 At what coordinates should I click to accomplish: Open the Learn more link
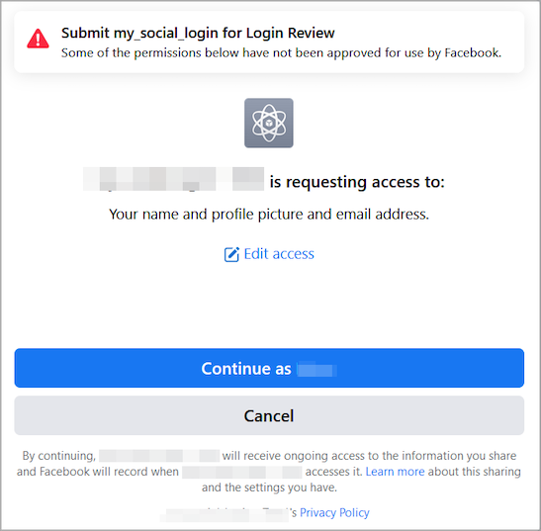[x=395, y=472]
